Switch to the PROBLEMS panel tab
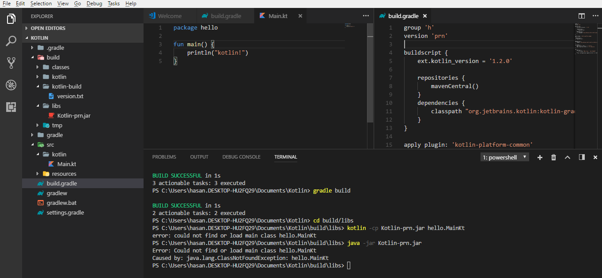Image resolution: width=602 pixels, height=278 pixels. [164, 157]
